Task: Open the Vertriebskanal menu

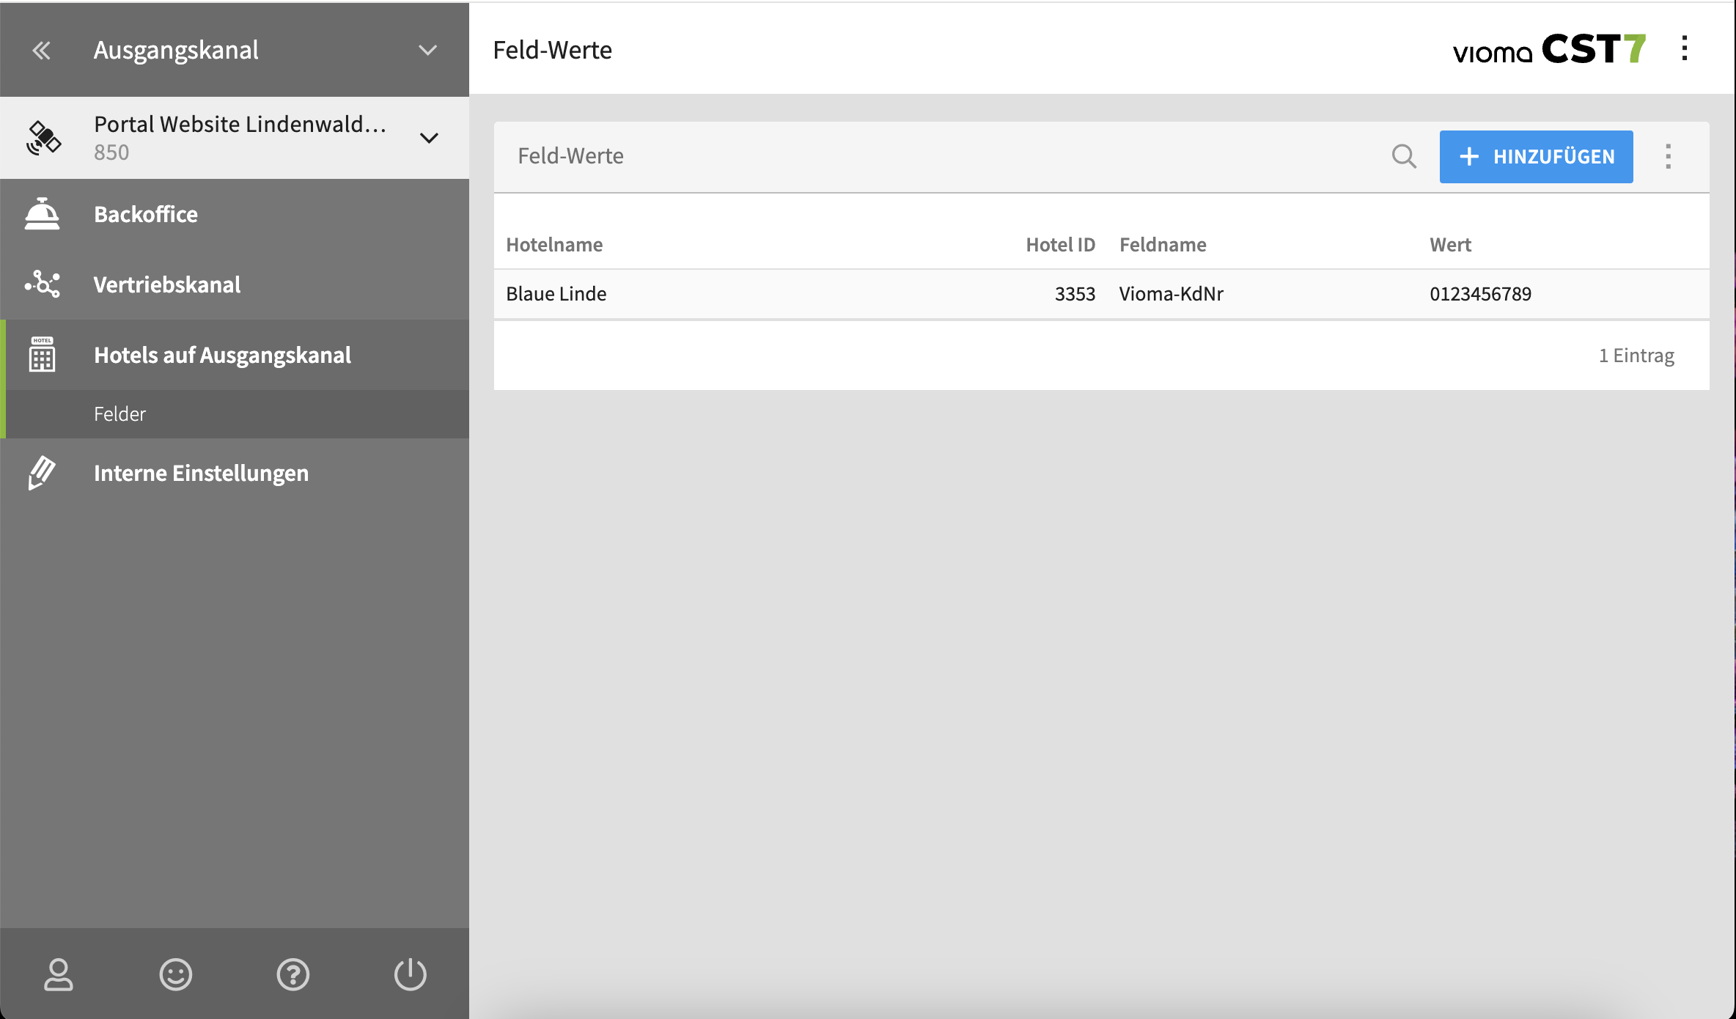Action: click(167, 284)
